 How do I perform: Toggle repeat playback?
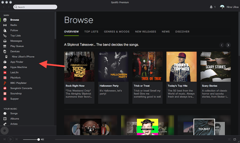coord(235,139)
